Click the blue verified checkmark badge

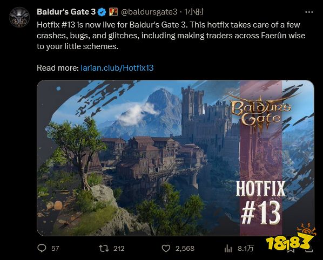click(x=102, y=12)
